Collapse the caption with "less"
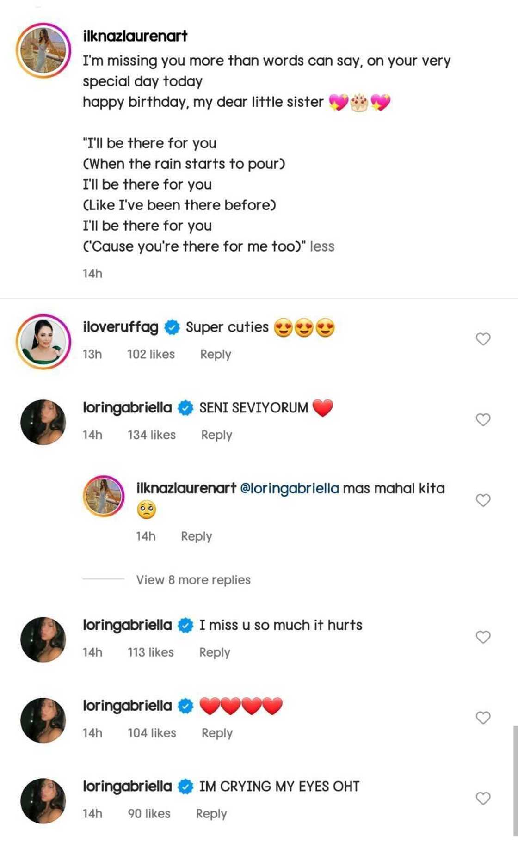 click(x=322, y=246)
